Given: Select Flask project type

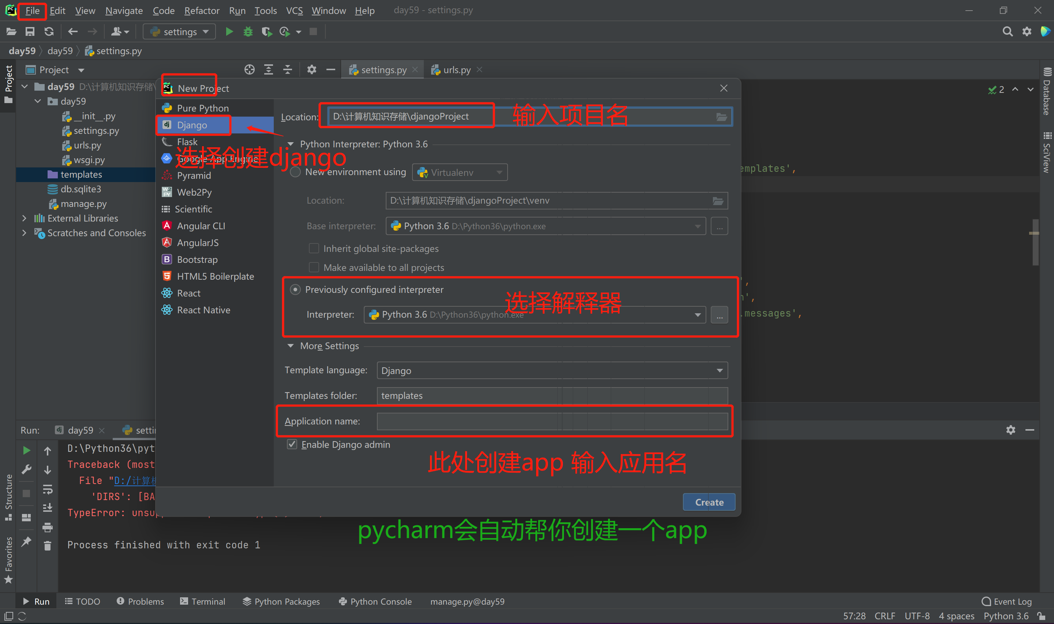Looking at the screenshot, I should [215, 142].
